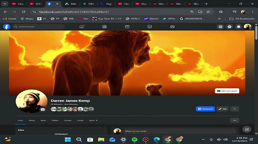Expand the chevron beside Edit button
The image size is (258, 144).
click(x=235, y=109)
